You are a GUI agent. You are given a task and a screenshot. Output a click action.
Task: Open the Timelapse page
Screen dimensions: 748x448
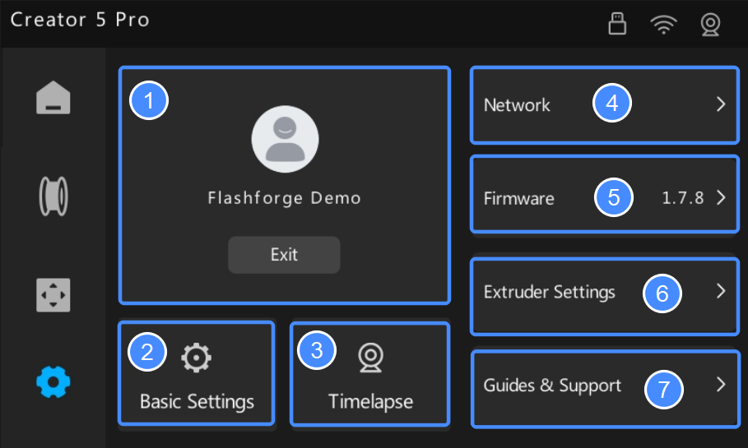(x=370, y=373)
